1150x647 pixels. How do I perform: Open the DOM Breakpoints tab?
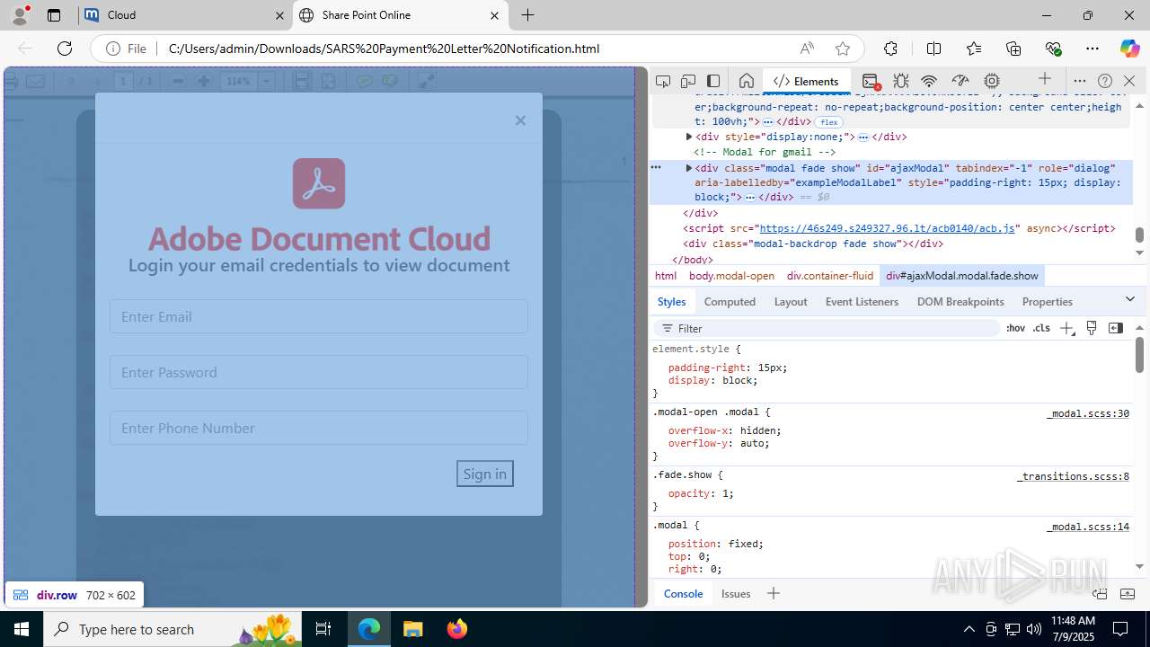coord(960,302)
